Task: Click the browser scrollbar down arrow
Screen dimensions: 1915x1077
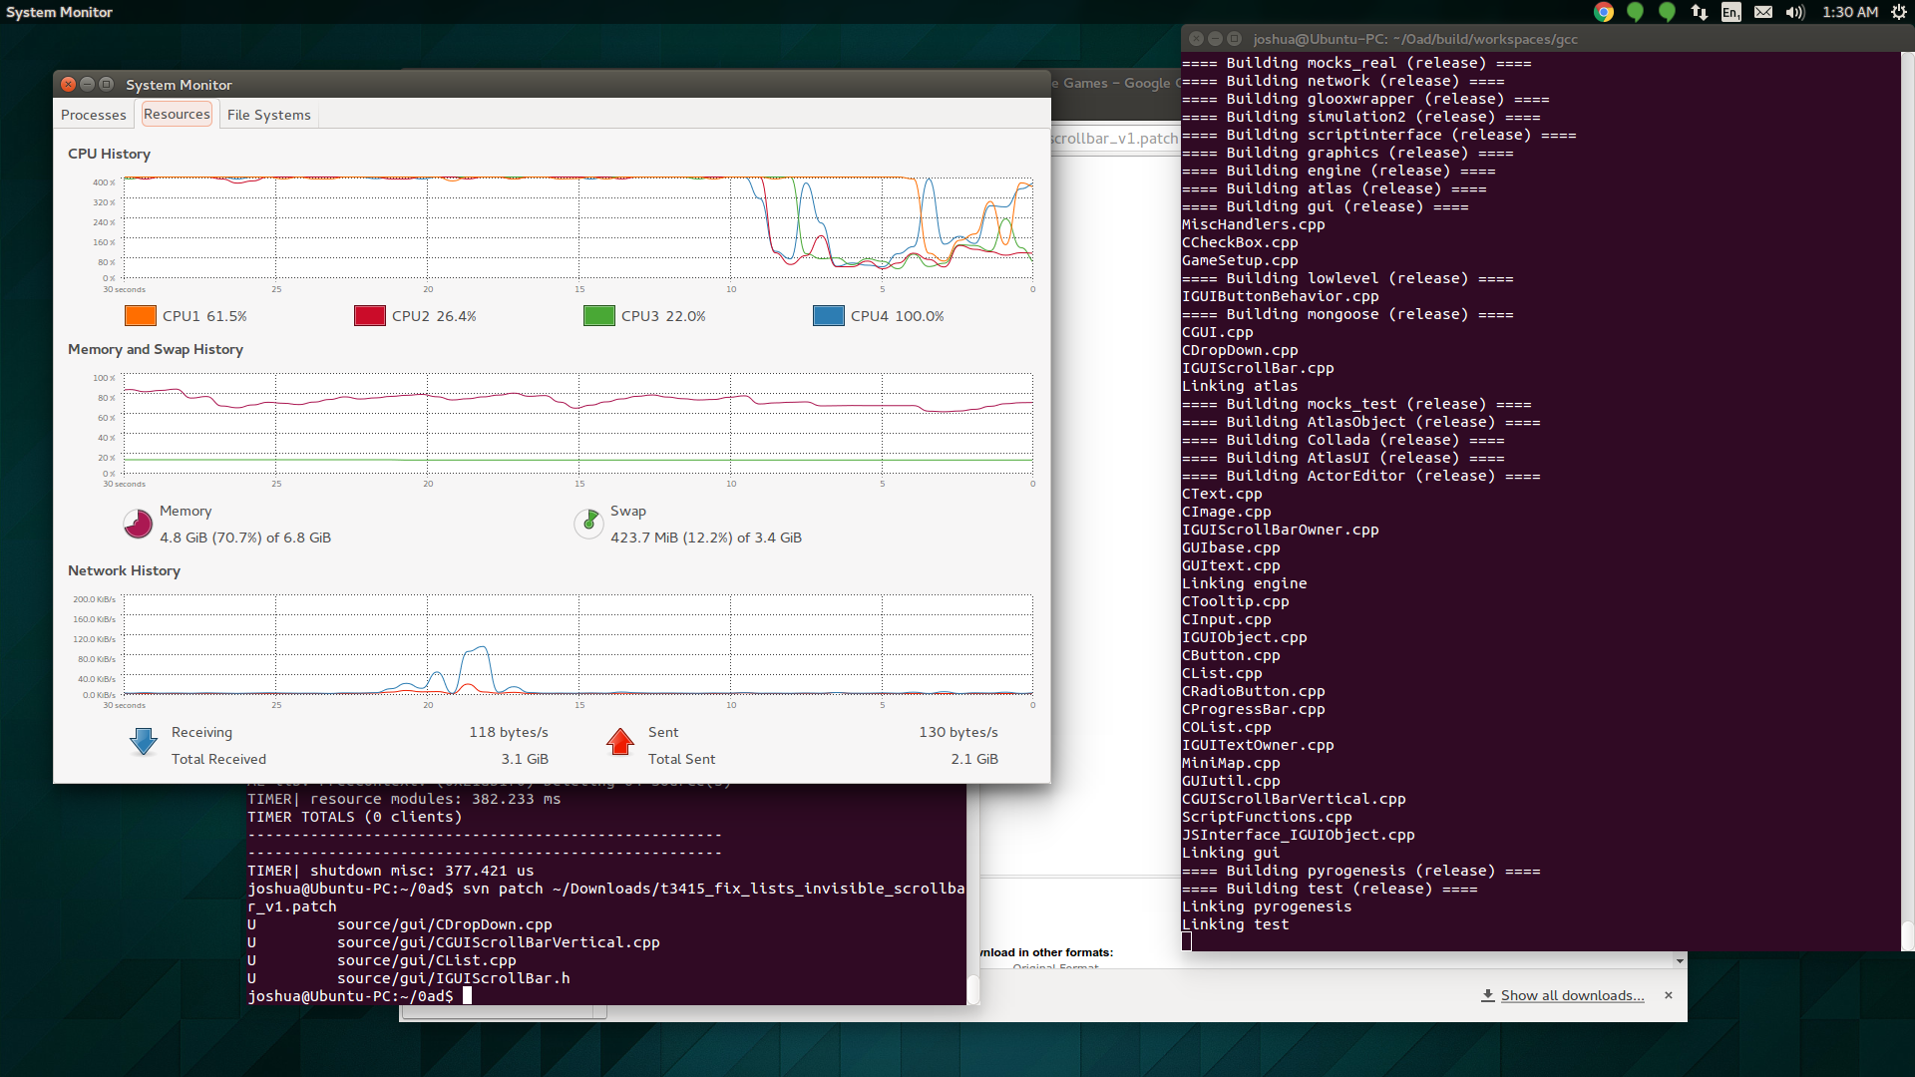Action: tap(1680, 961)
